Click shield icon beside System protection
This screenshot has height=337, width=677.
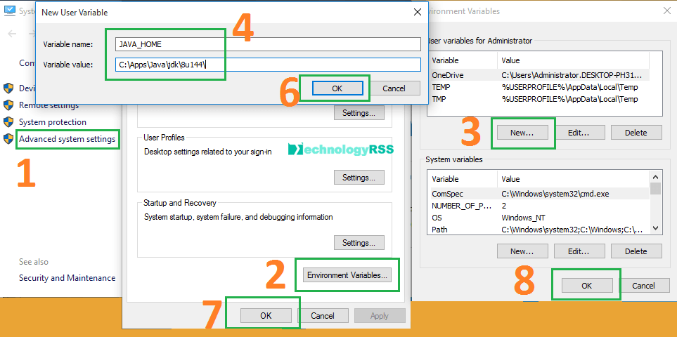click(x=8, y=122)
